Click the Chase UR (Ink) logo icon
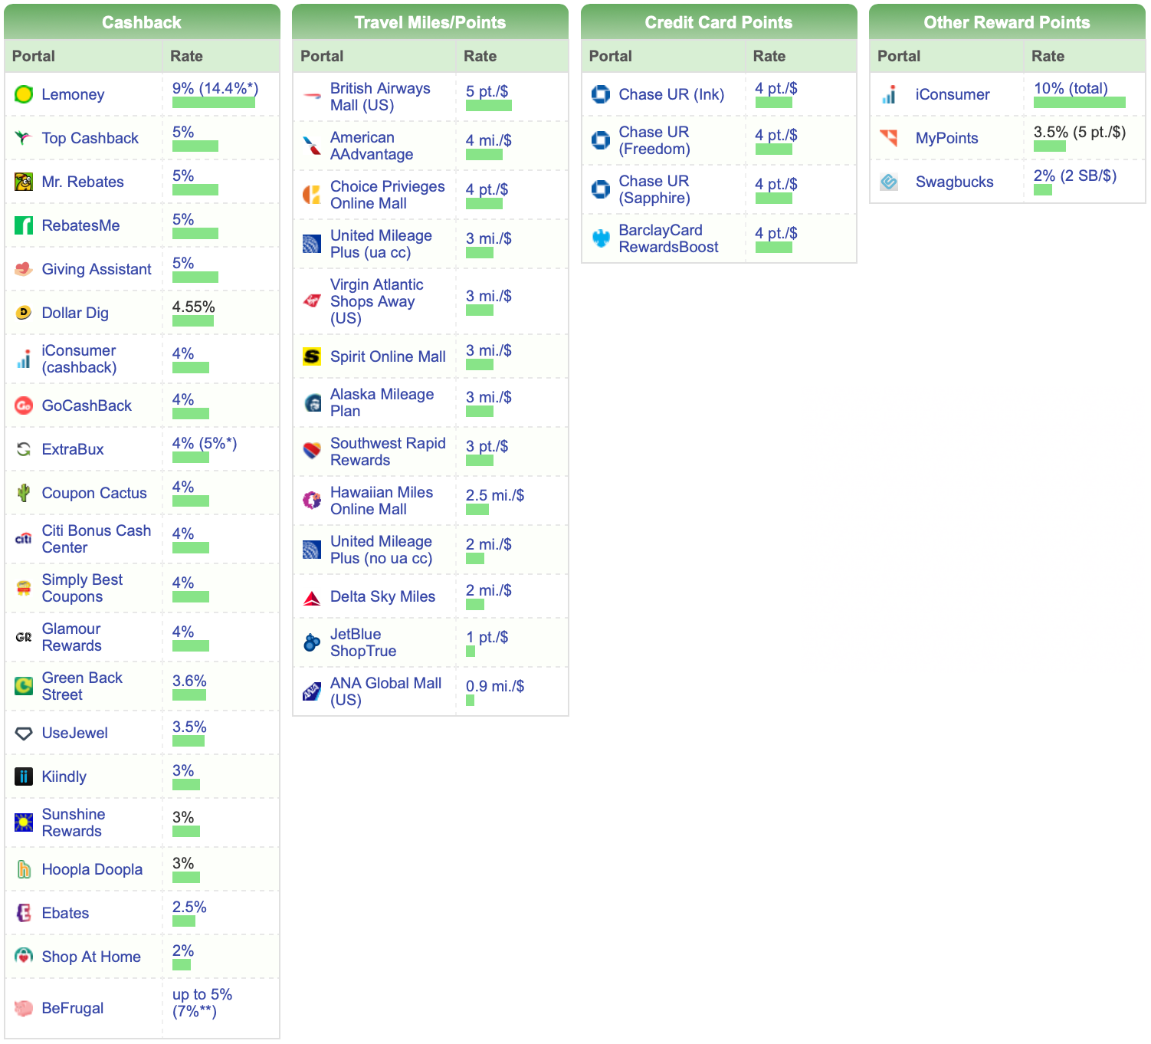This screenshot has width=1151, height=1044. 601,94
